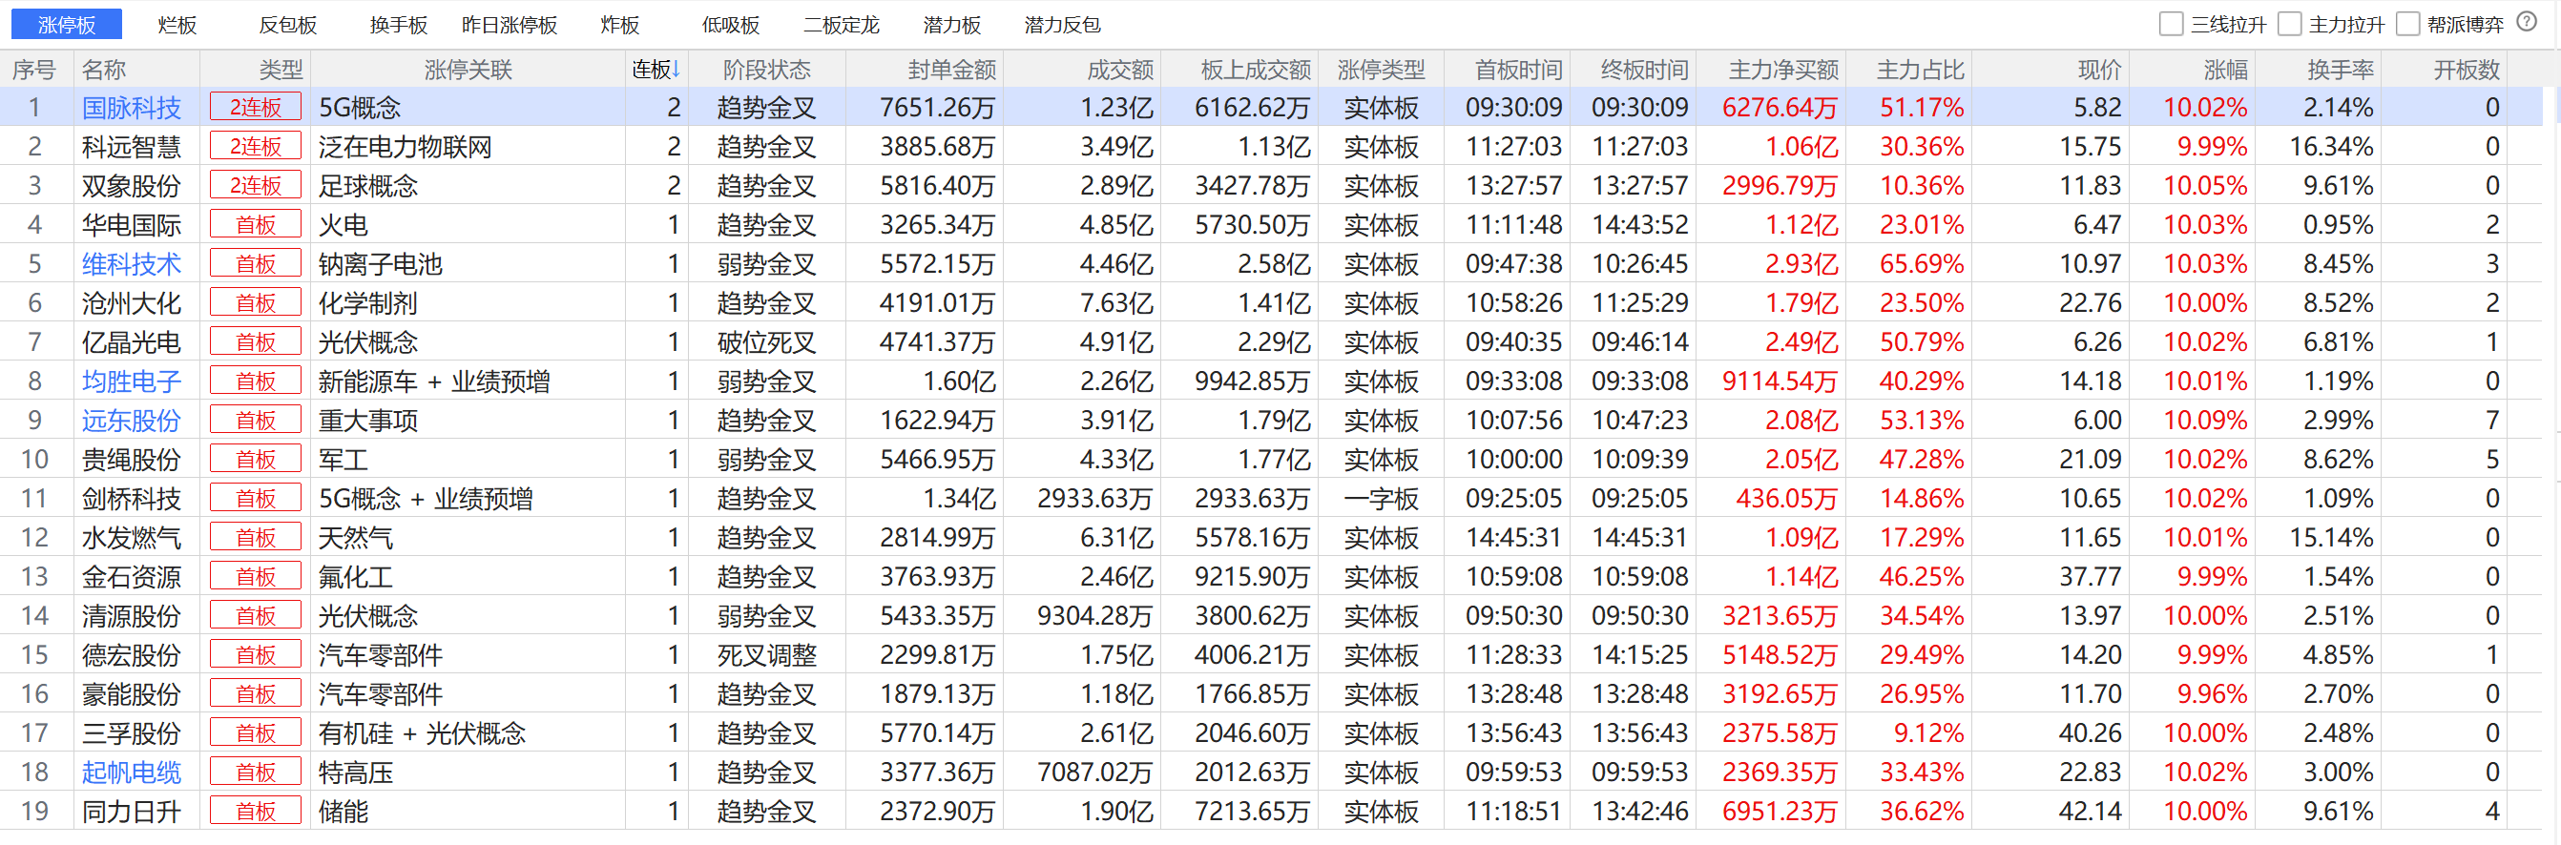Select stock name 华电国际
Screen dimensions: 2561x845
click(132, 225)
